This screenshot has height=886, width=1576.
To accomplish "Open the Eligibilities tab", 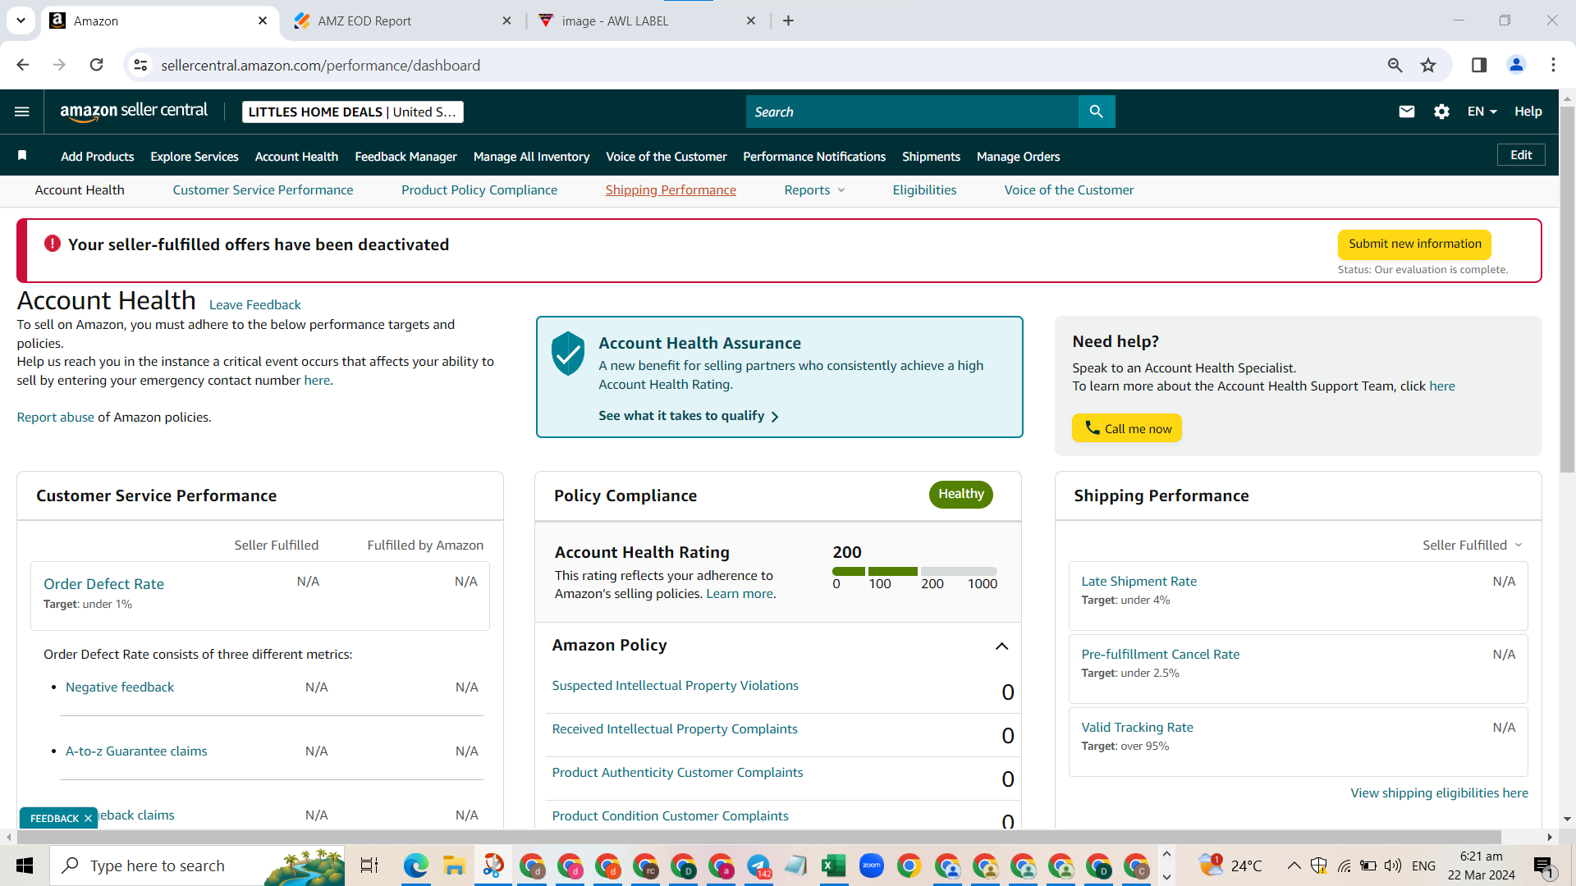I will [x=924, y=190].
